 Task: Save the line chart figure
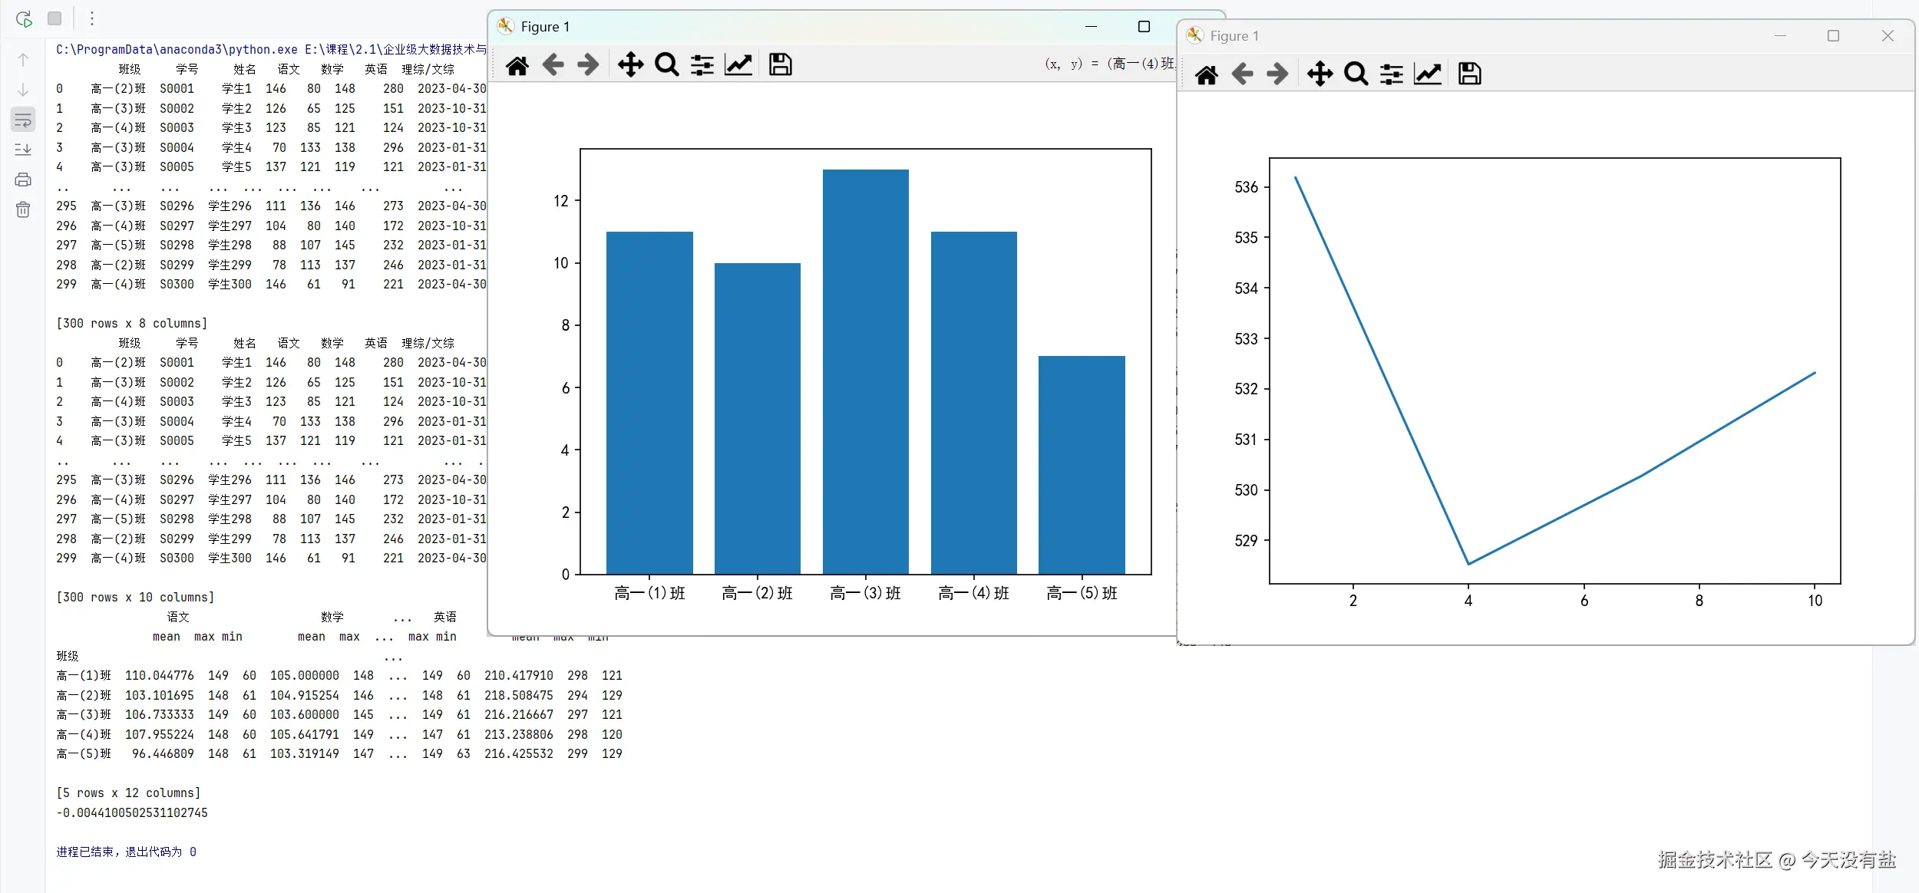(x=1469, y=74)
